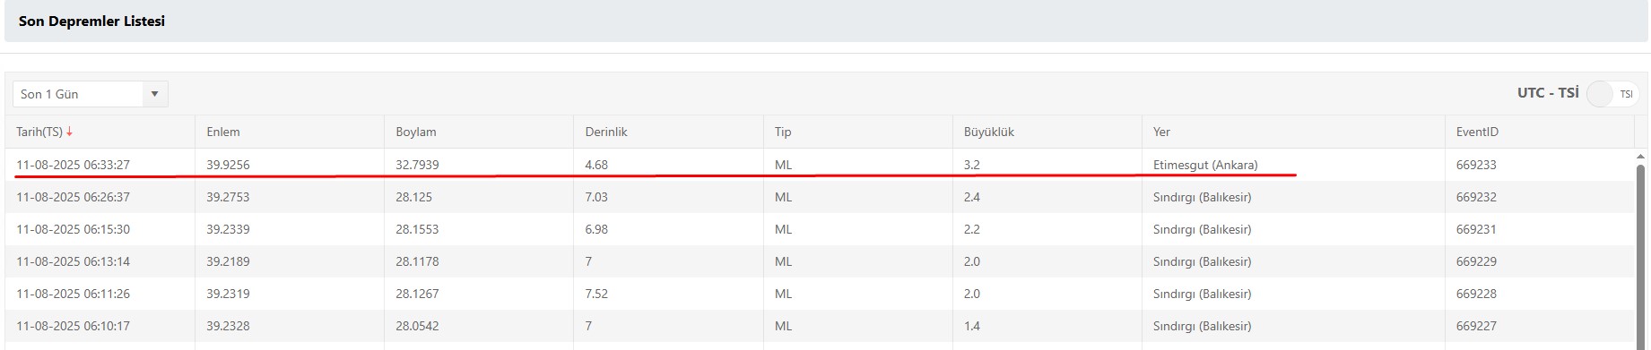Click the red sort arrow next to Tarih(TS)

point(69,132)
